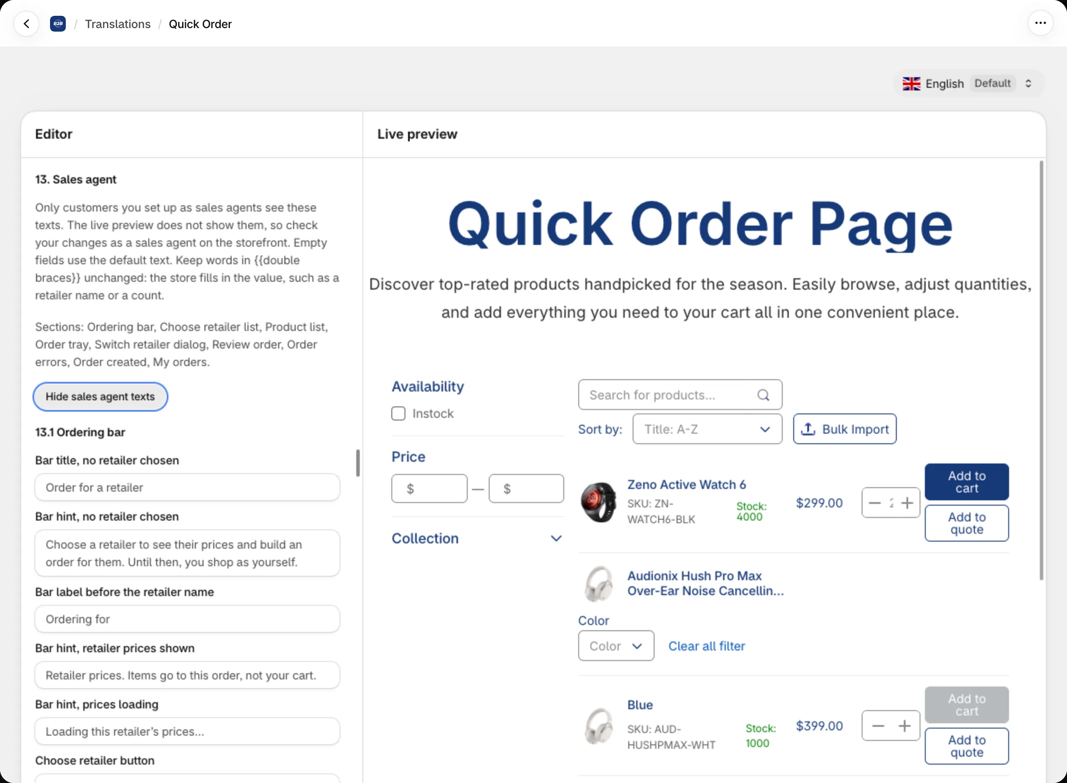Focus the Search for products field

tap(680, 395)
